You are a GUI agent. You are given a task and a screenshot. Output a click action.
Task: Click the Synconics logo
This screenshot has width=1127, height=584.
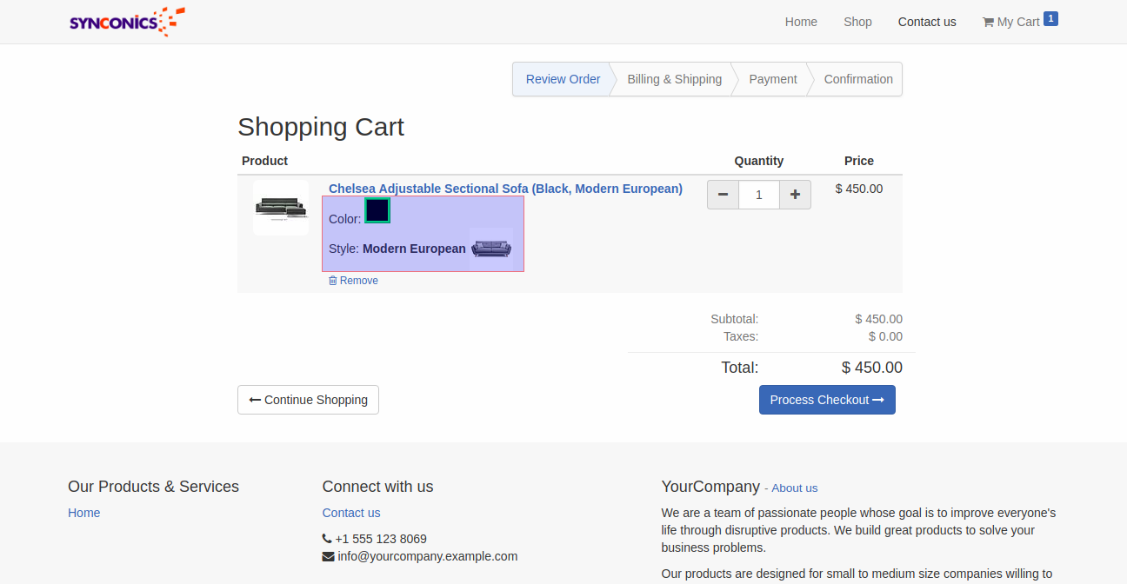(x=127, y=22)
